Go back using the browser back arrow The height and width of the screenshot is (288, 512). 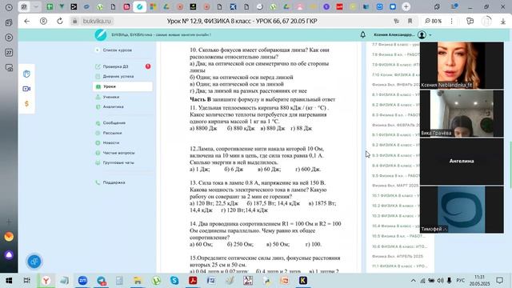(x=26, y=22)
